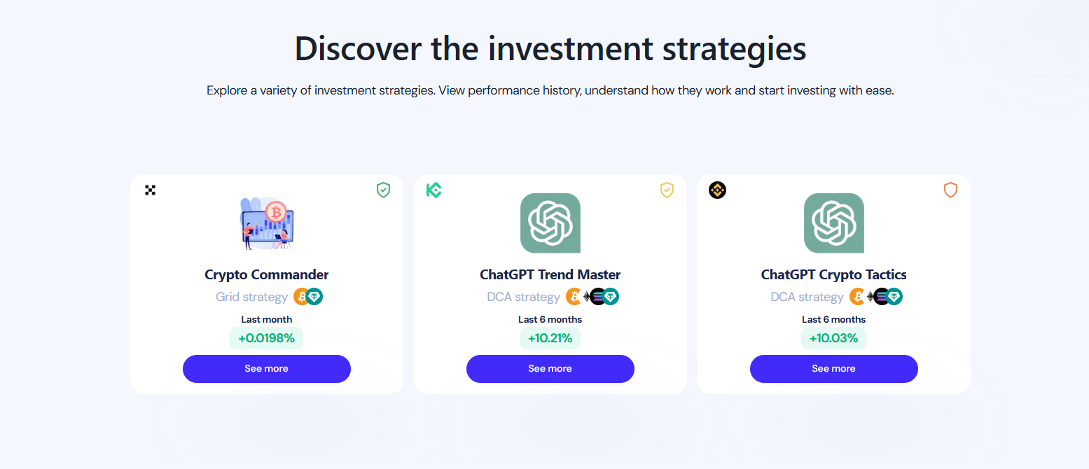
Task: Click the yellow shield badge on ChatGPT Trend Master
Action: (x=667, y=190)
